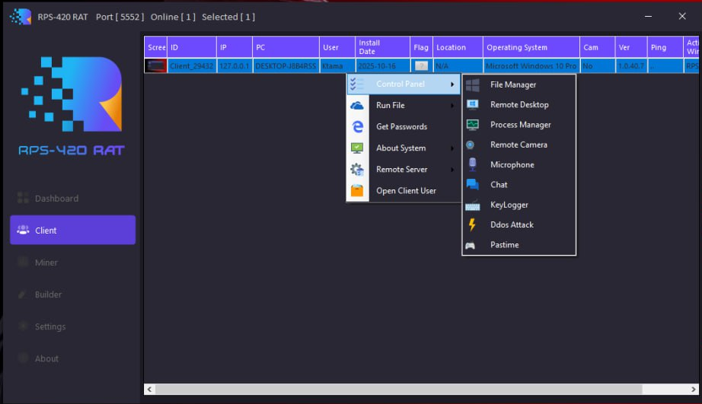Screen dimensions: 702x404
Task: Minimize the RPS-420 RAT window
Action: (x=648, y=17)
